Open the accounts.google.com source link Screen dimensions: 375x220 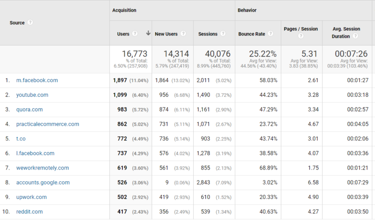click(43, 182)
